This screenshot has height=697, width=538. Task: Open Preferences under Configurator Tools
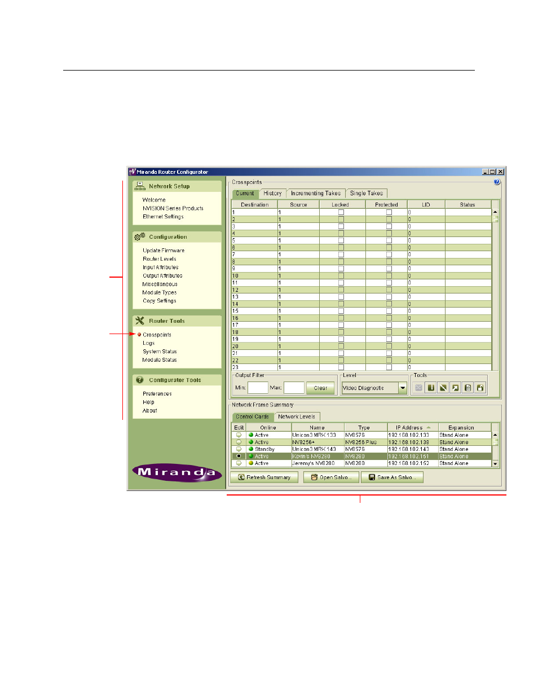157,394
